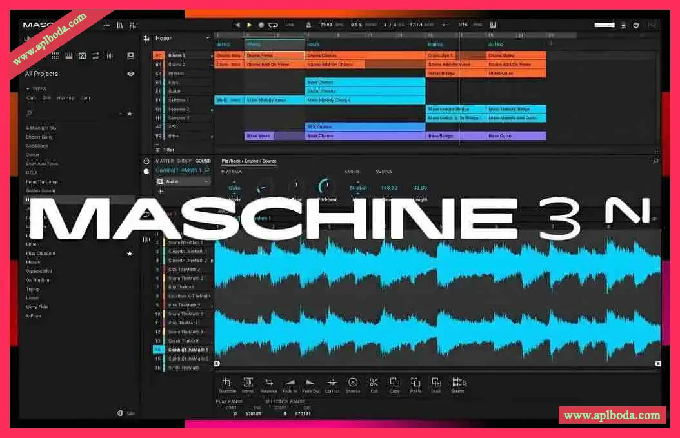680x438 pixels.
Task: Select the Silence function icon
Action: [x=354, y=382]
